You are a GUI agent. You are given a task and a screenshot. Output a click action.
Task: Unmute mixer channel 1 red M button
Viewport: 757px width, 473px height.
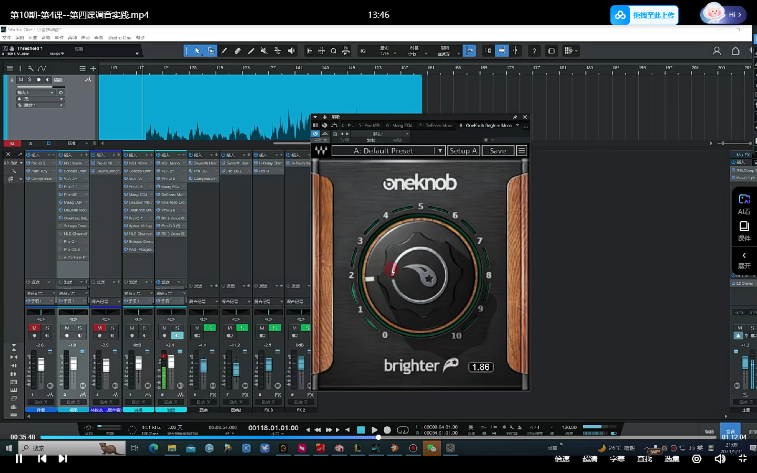pyautogui.click(x=34, y=328)
